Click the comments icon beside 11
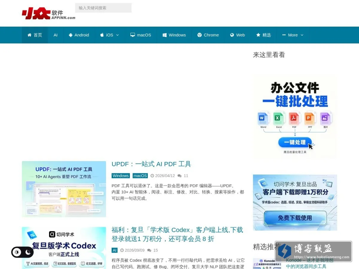Screen dimensions: 359x269 tap(180, 176)
